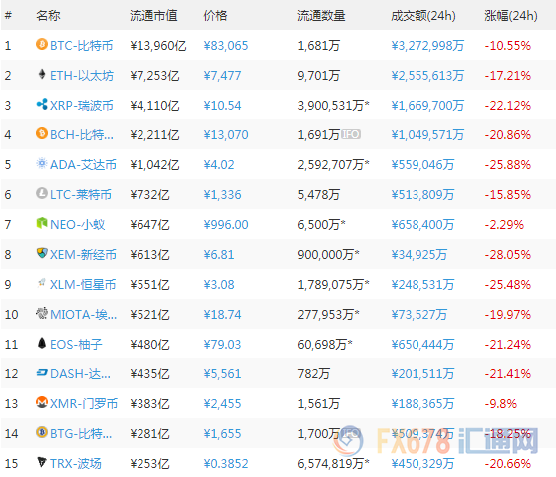
Task: Open the TRX-波场 name link
Action: (x=76, y=463)
